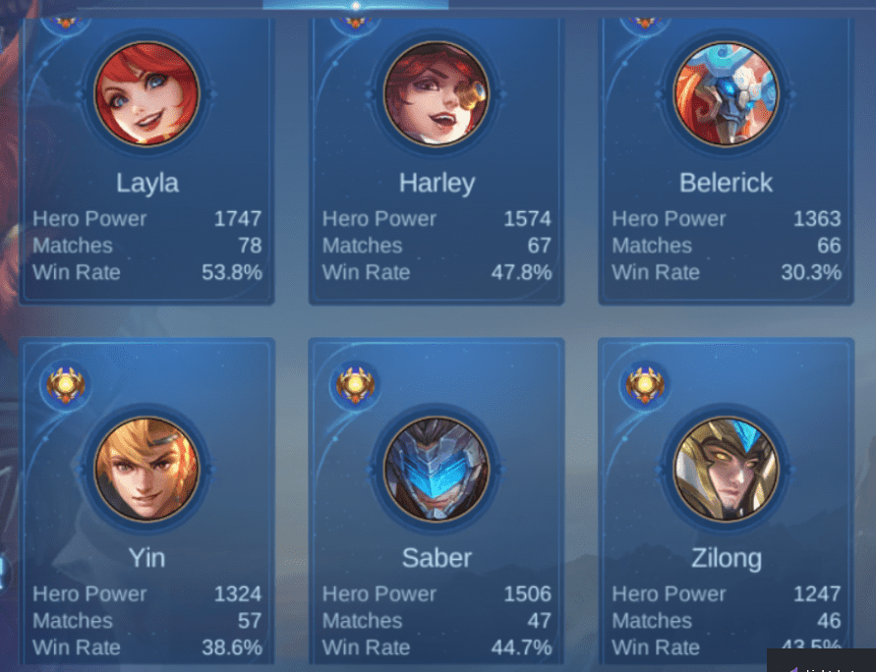Screen dimensions: 876x672
Task: Click Yin's hero portrait
Action: 146,469
